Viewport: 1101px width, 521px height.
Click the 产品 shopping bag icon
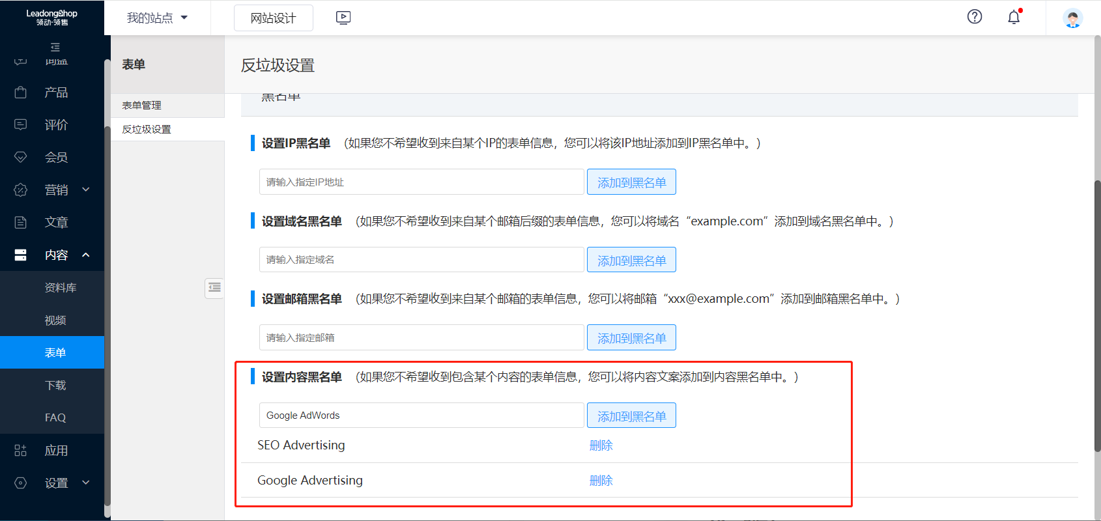(21, 92)
